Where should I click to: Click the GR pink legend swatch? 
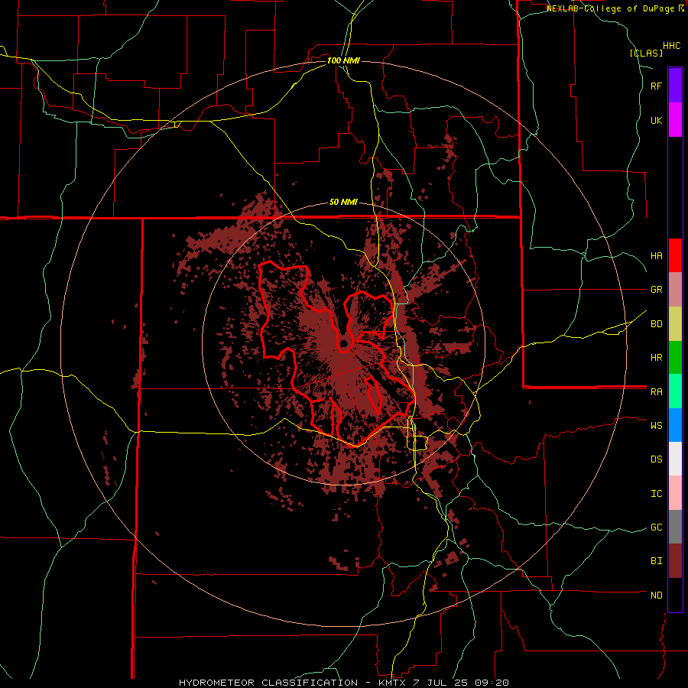675,290
